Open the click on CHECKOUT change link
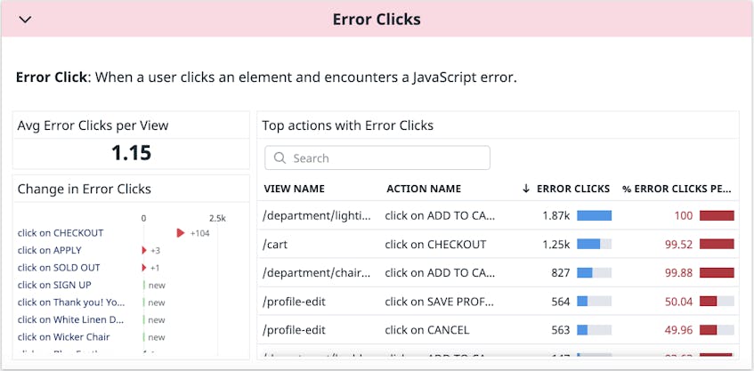The height and width of the screenshot is (371, 754). 61,233
